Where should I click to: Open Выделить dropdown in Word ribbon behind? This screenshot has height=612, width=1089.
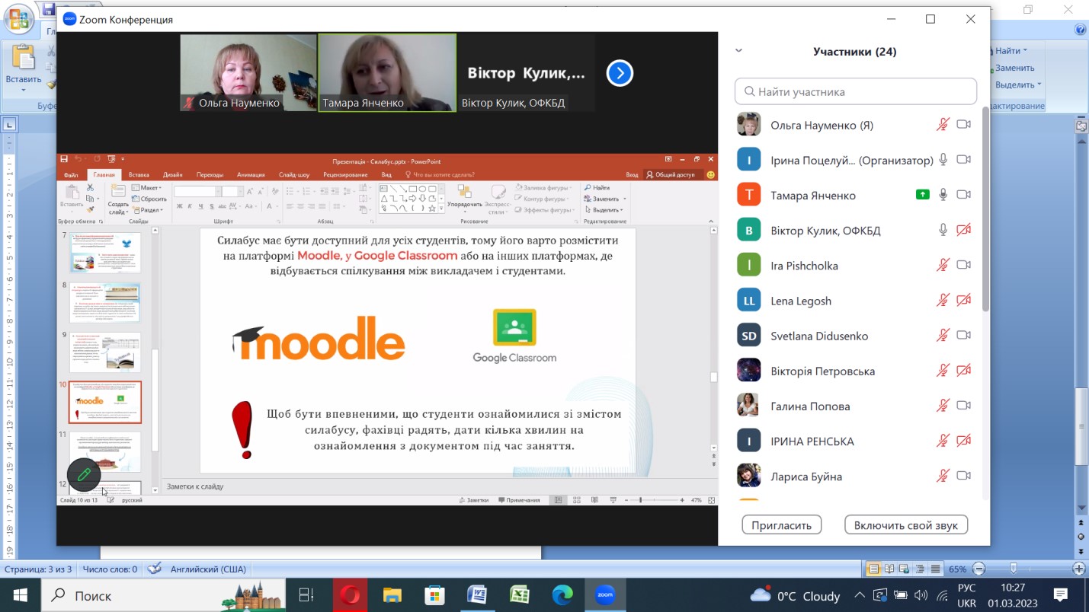coord(1017,84)
